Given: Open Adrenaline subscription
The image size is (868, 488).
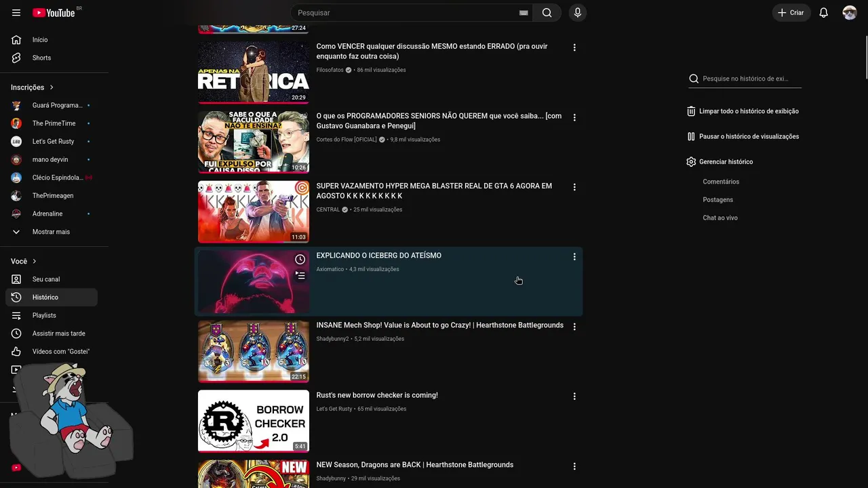Looking at the screenshot, I should point(52,213).
